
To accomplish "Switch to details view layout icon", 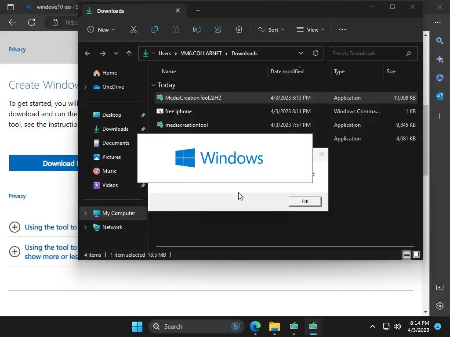I will (x=406, y=255).
